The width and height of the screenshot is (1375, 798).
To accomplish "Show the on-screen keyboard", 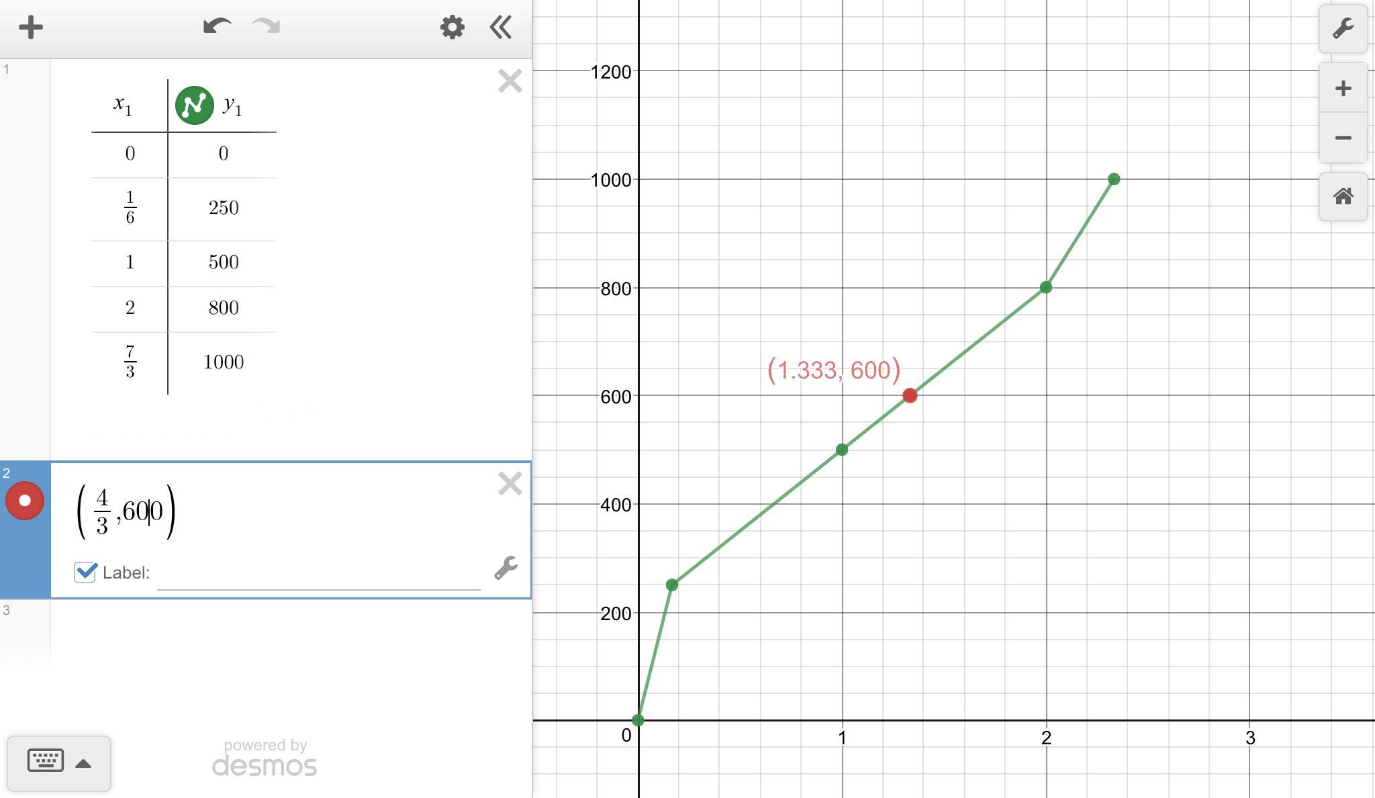I will 46,761.
